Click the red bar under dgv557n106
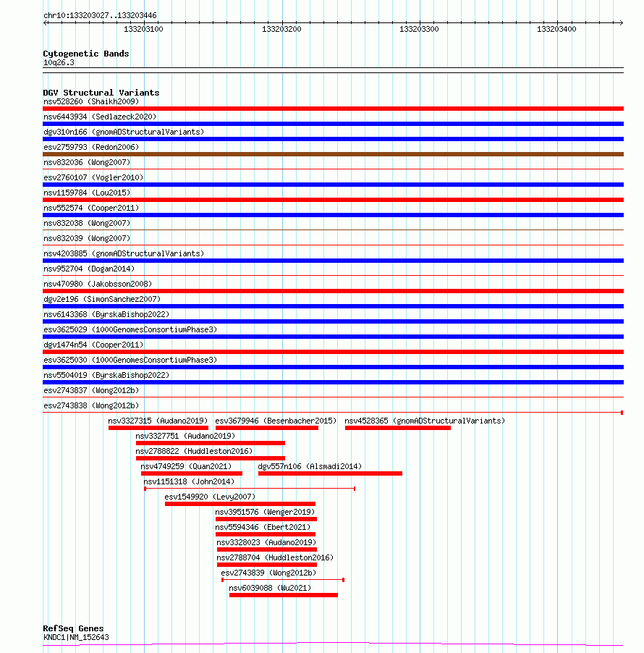The width and height of the screenshot is (644, 653). [330, 473]
